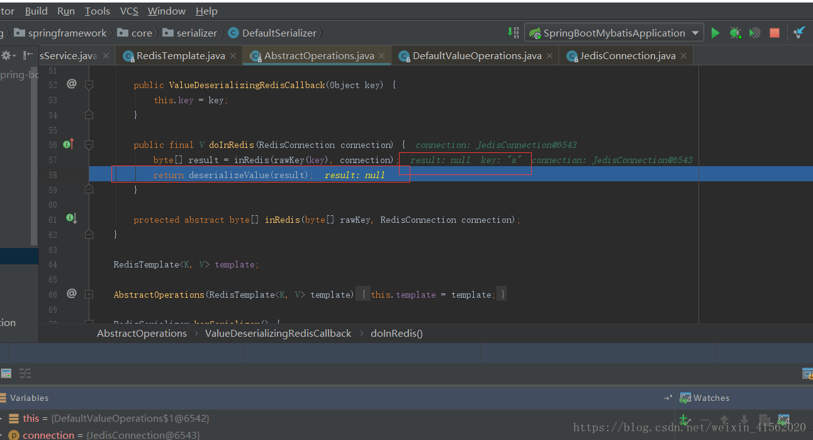Collapse fold marker on line 52
Viewport: 813px width, 440px height.
89,84
